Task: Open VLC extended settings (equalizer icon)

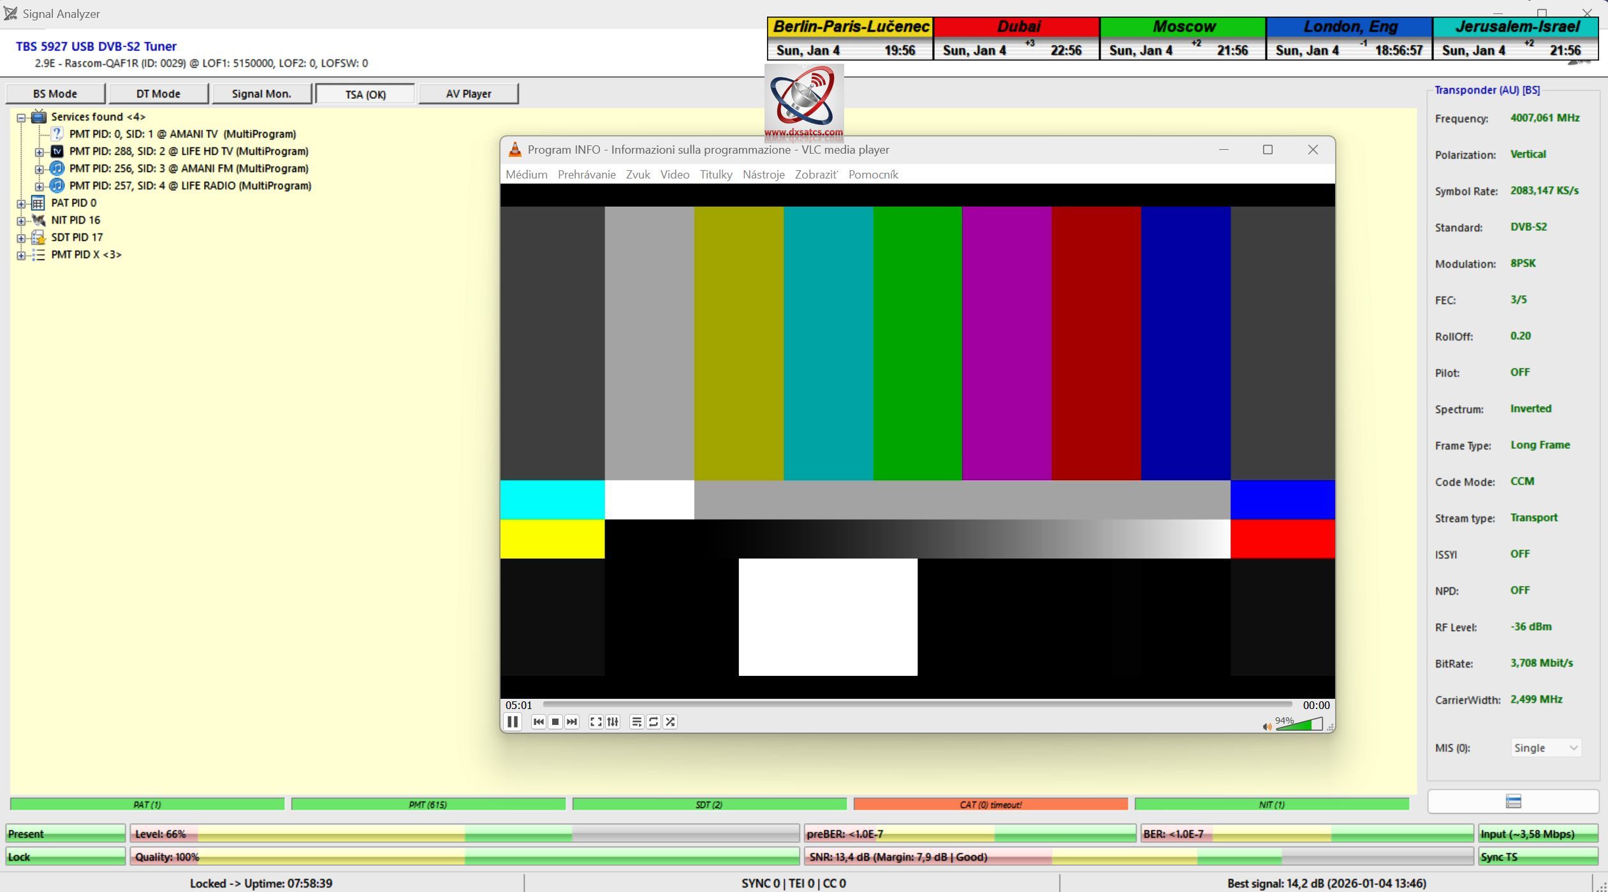Action: 613,722
